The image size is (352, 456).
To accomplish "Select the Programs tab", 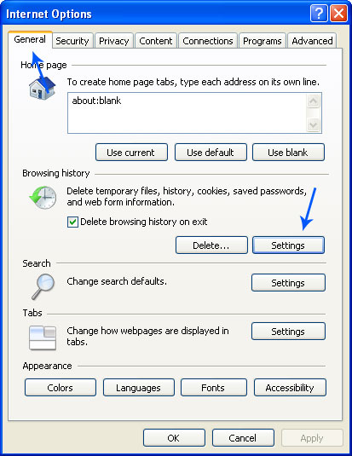I will click(x=263, y=41).
